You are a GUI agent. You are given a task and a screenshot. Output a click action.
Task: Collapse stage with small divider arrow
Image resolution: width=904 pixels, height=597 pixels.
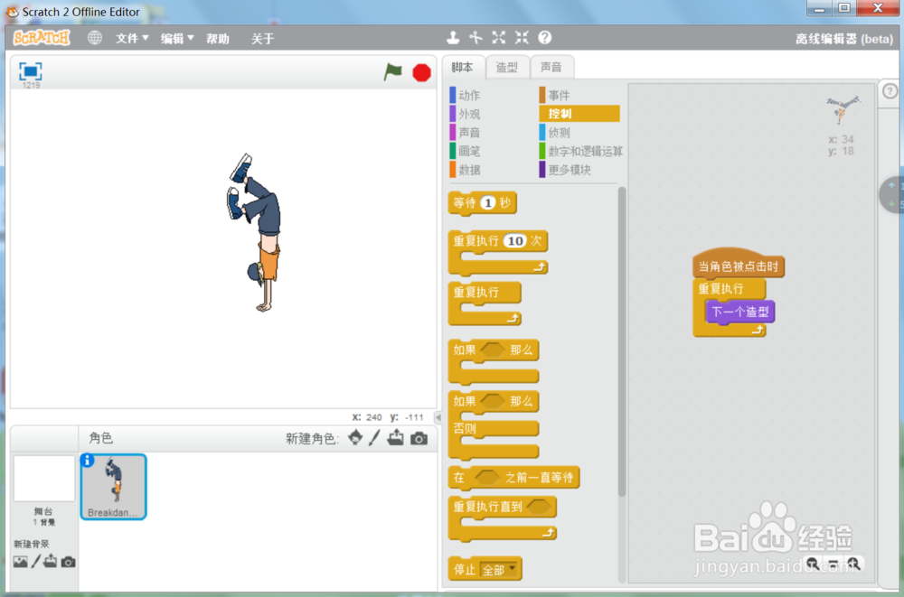tap(438, 417)
